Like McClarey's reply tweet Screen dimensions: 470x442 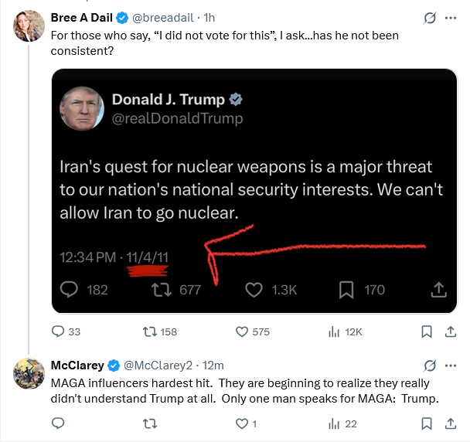pos(241,423)
